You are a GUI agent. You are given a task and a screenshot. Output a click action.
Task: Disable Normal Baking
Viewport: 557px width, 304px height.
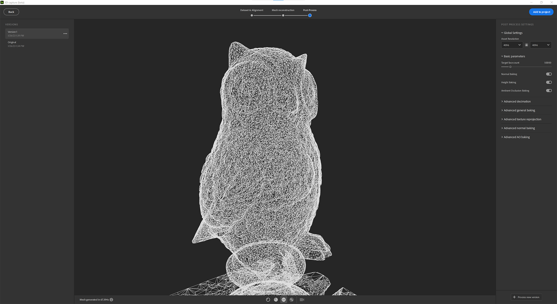549,74
